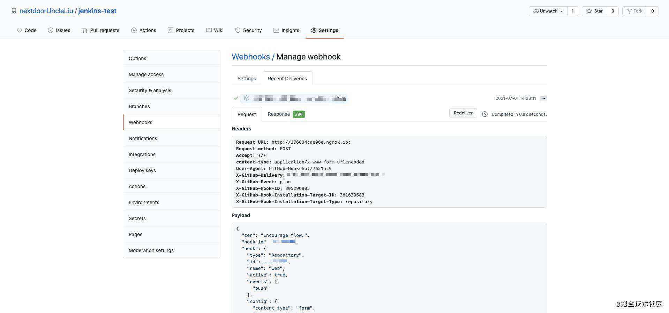Viewport: 669px width, 313px height.
Task: Click the Issues circle icon
Action: [x=51, y=30]
